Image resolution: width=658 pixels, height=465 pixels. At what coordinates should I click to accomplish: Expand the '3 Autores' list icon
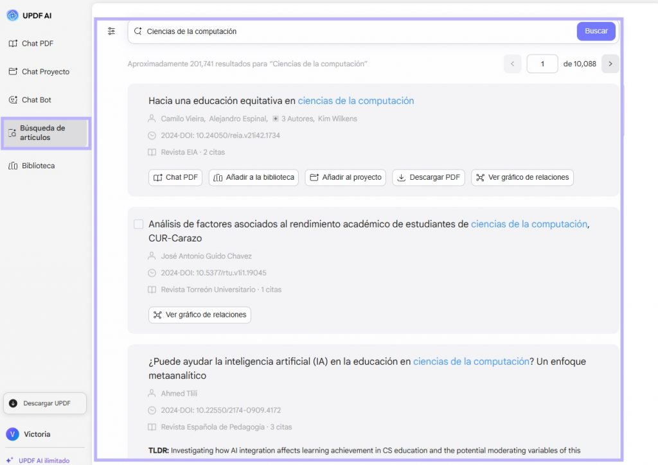pos(275,119)
